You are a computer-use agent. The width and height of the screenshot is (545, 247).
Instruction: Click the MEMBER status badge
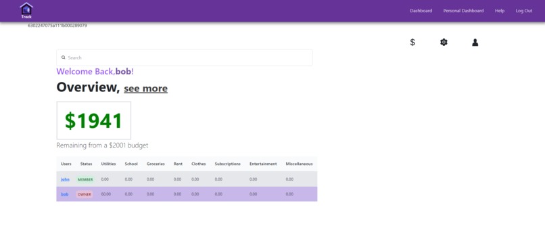pos(85,179)
